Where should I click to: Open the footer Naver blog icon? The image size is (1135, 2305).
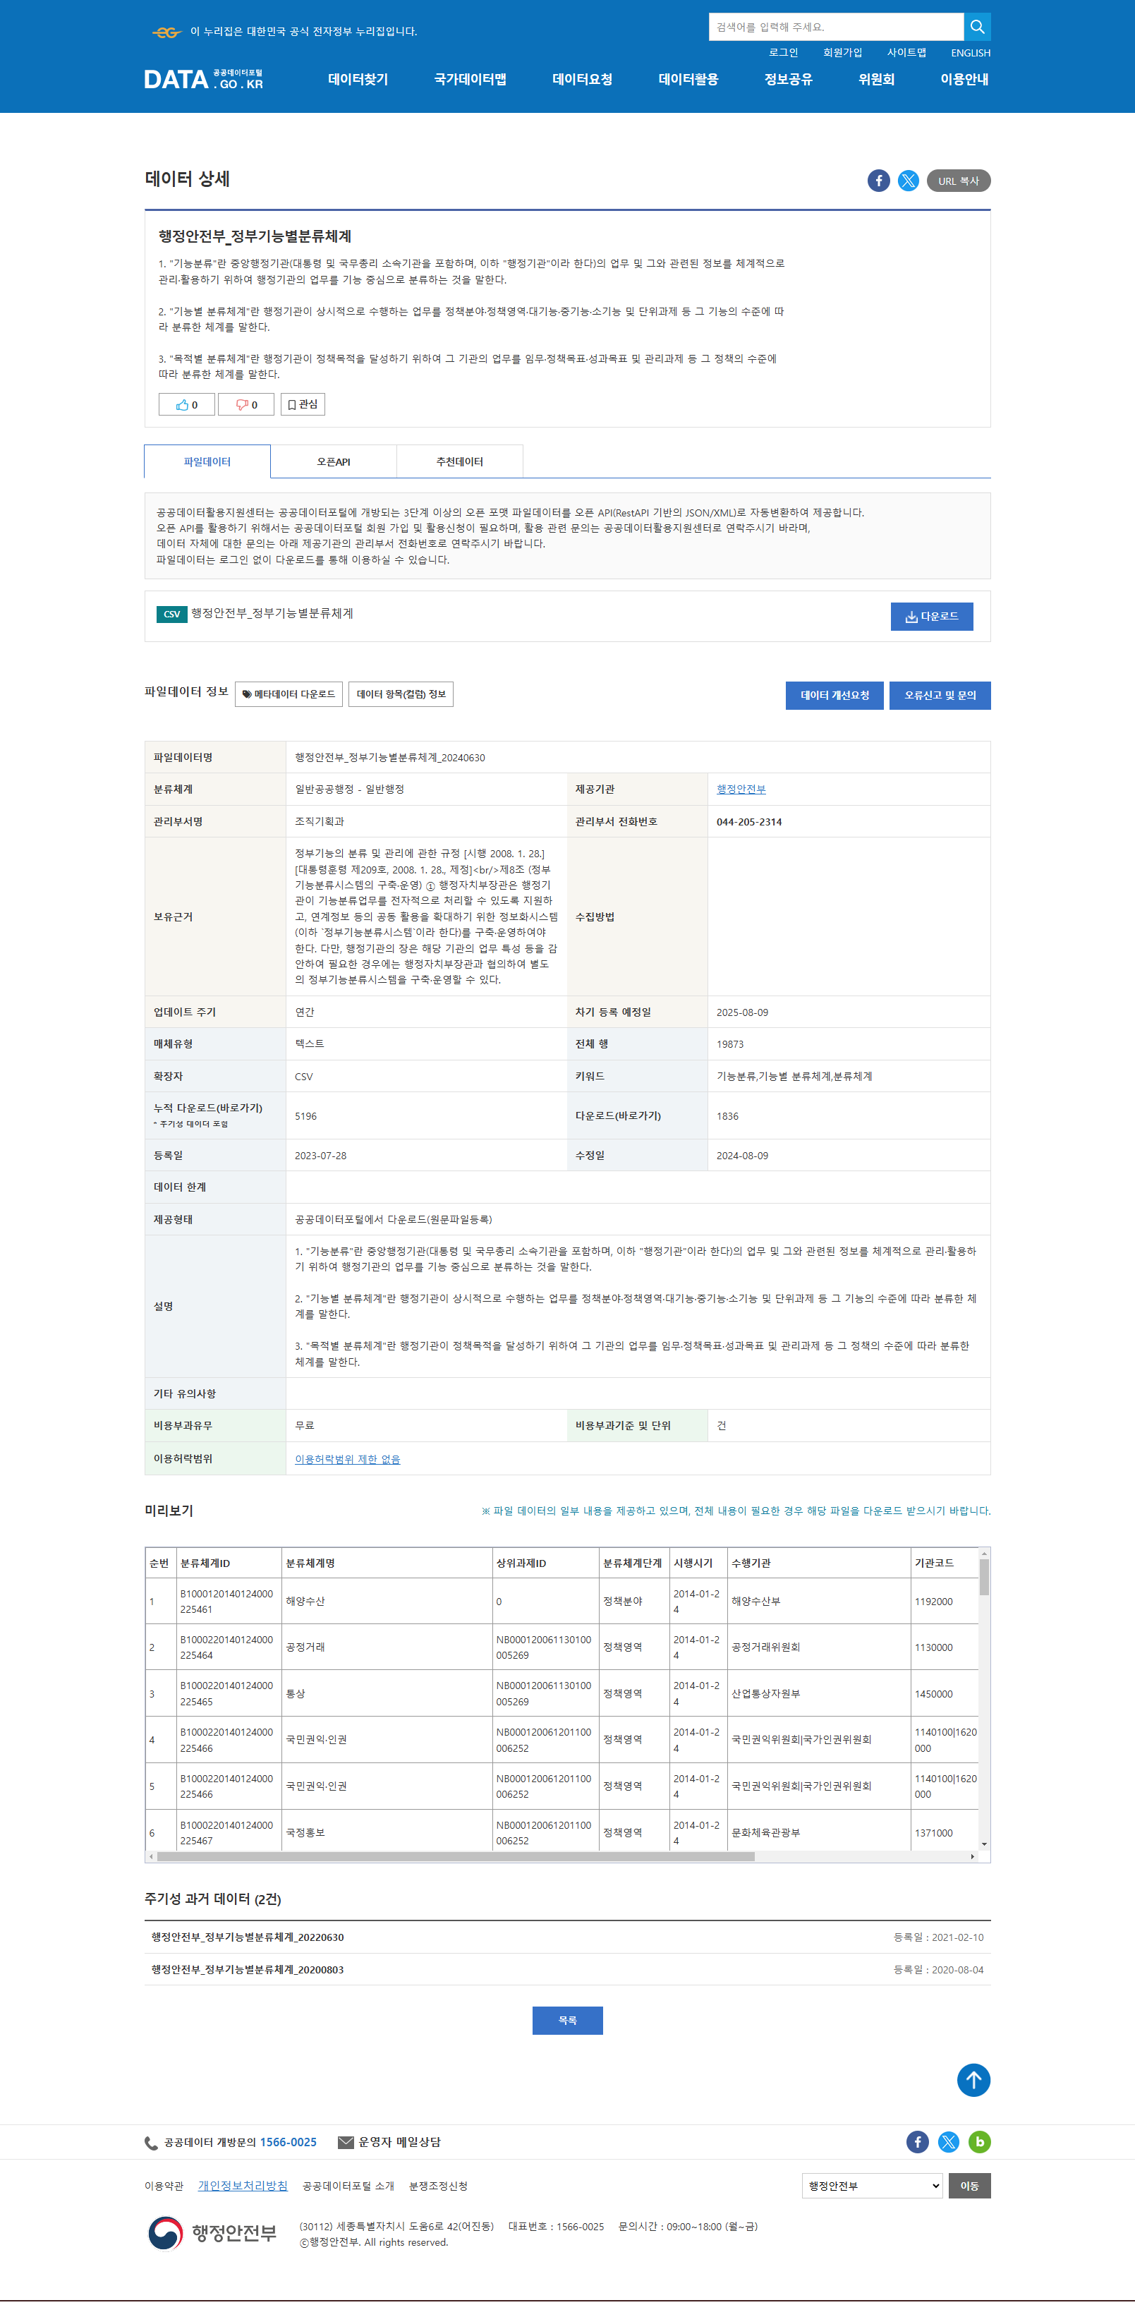point(979,2141)
